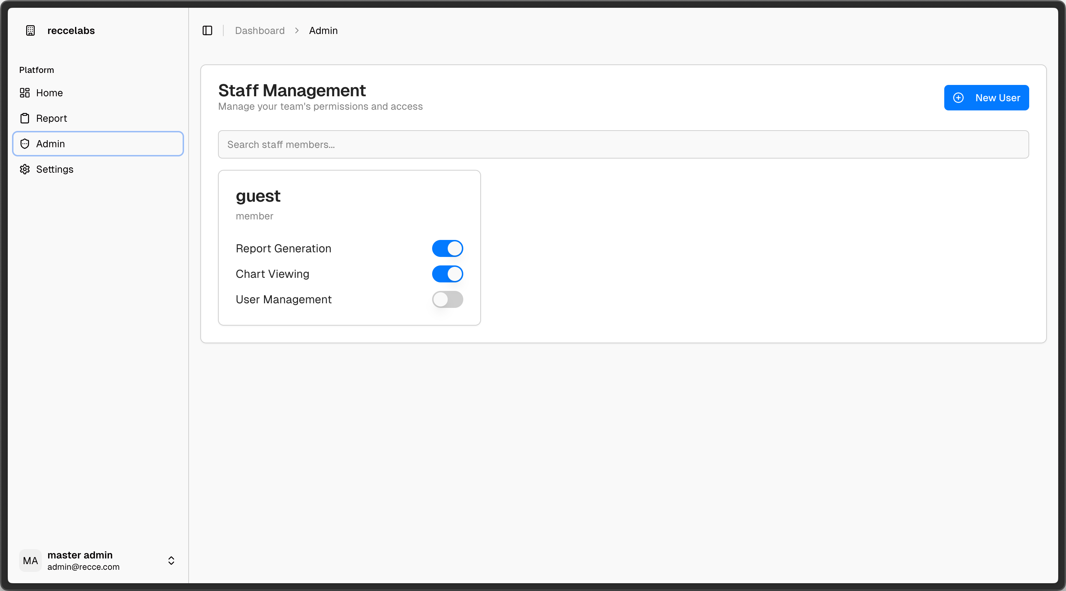Click the reccelabs building logo icon
The image size is (1066, 591).
click(x=30, y=31)
